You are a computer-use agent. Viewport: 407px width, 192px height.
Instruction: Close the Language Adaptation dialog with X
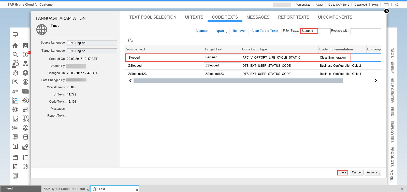pos(387,11)
